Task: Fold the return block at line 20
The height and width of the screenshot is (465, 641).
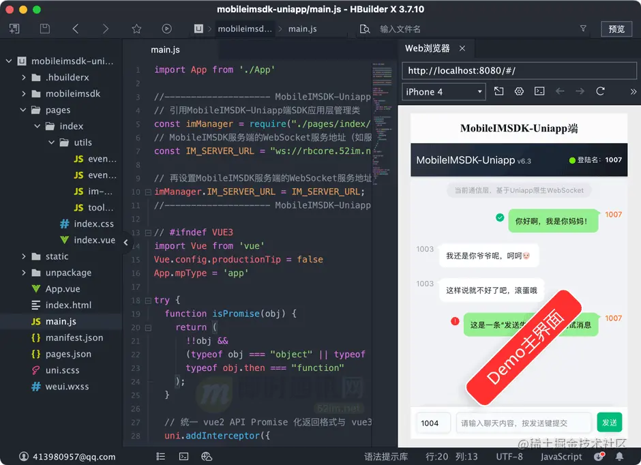Action: pos(148,328)
